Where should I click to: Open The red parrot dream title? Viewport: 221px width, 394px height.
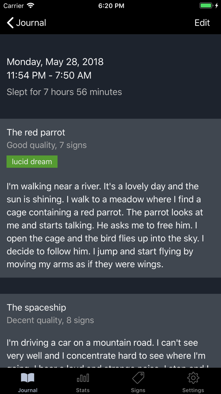(x=36, y=133)
